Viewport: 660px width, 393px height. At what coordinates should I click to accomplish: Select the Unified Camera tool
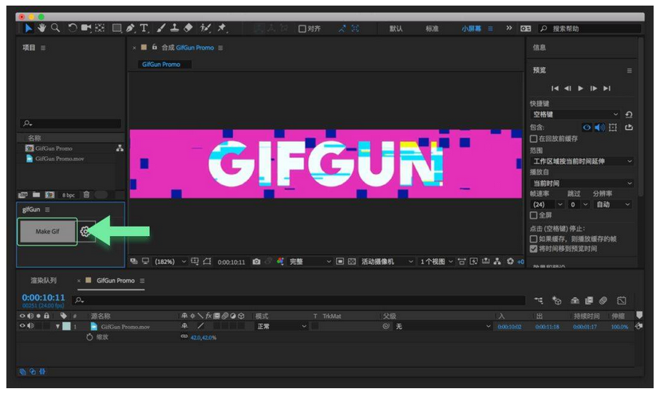(x=86, y=28)
